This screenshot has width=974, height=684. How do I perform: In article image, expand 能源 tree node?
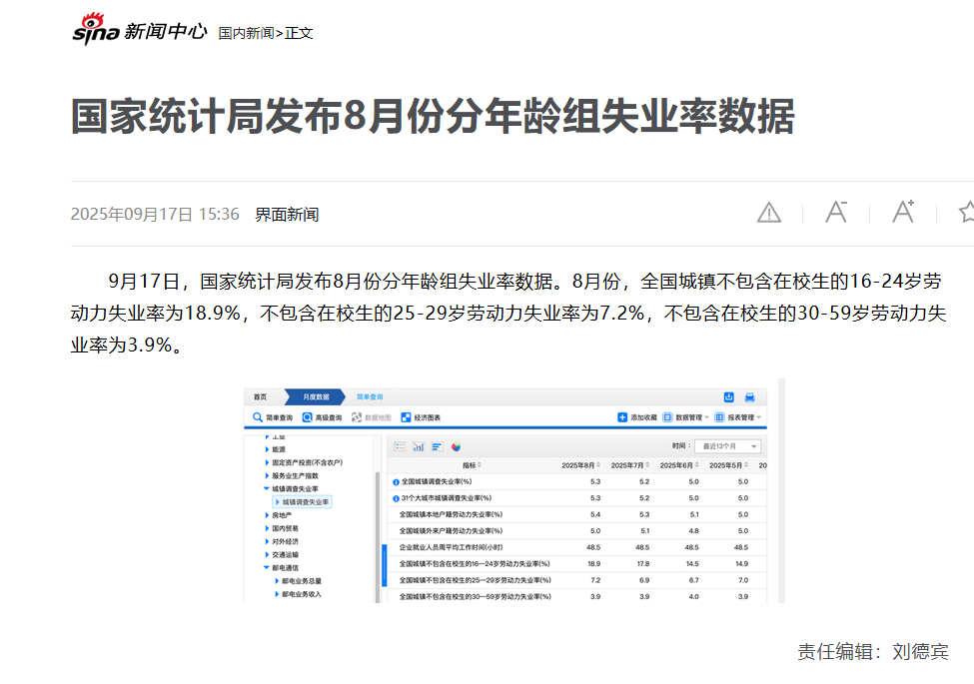pos(268,449)
